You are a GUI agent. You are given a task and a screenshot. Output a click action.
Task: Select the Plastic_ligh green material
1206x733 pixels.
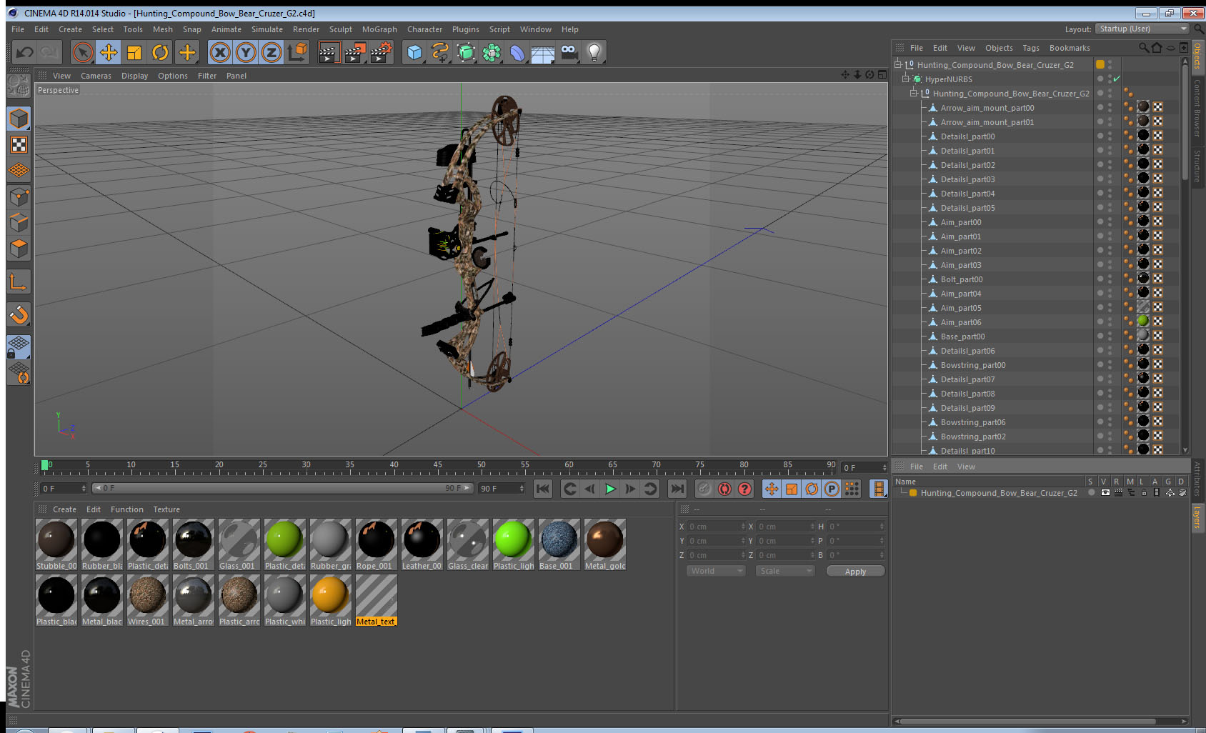514,544
